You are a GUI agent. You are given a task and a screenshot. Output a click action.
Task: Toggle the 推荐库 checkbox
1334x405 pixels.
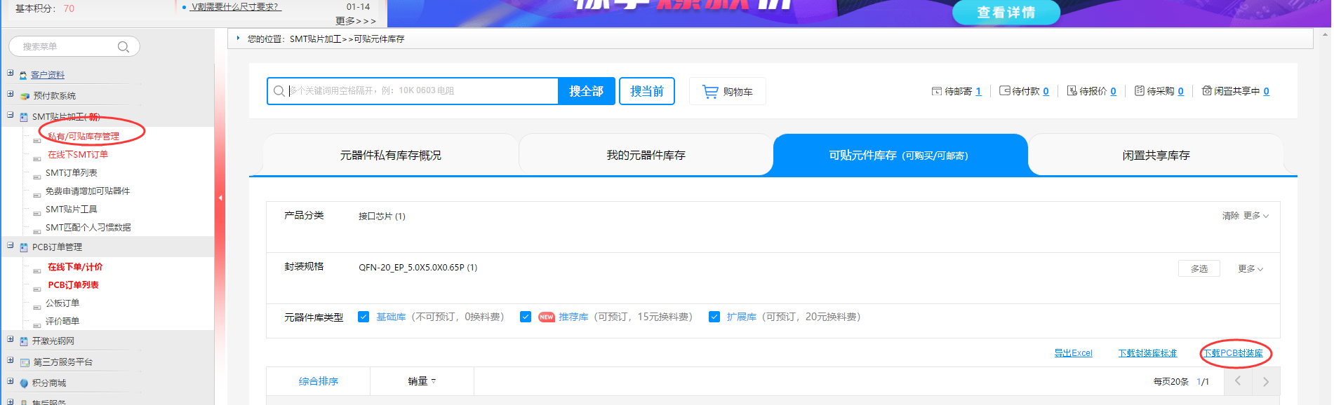525,317
